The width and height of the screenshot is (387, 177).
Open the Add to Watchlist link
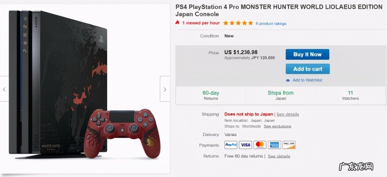tap(307, 80)
